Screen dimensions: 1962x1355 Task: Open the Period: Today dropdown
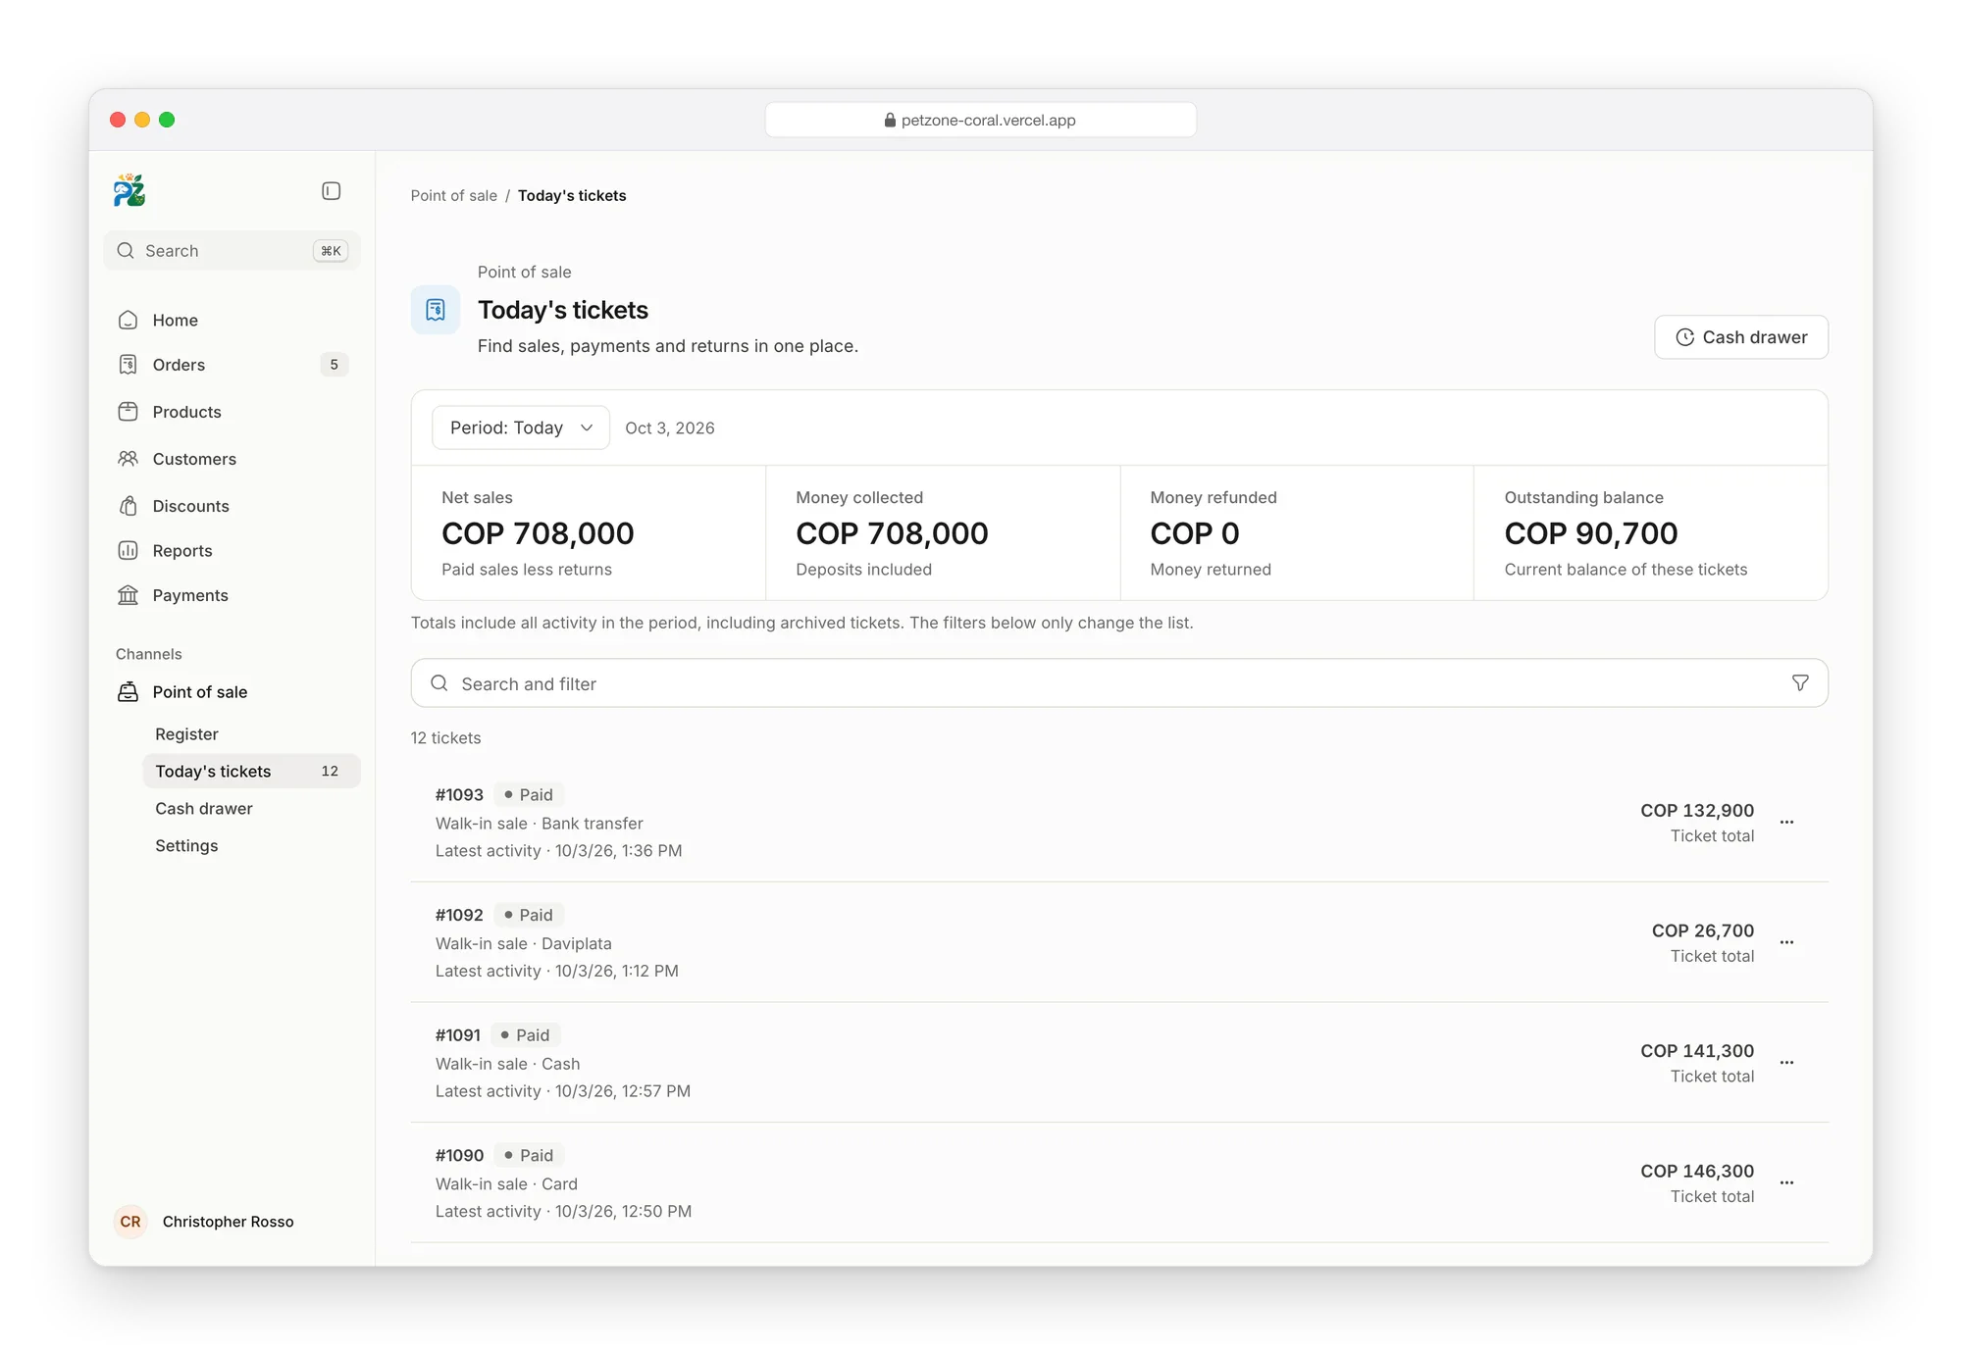pyautogui.click(x=521, y=427)
